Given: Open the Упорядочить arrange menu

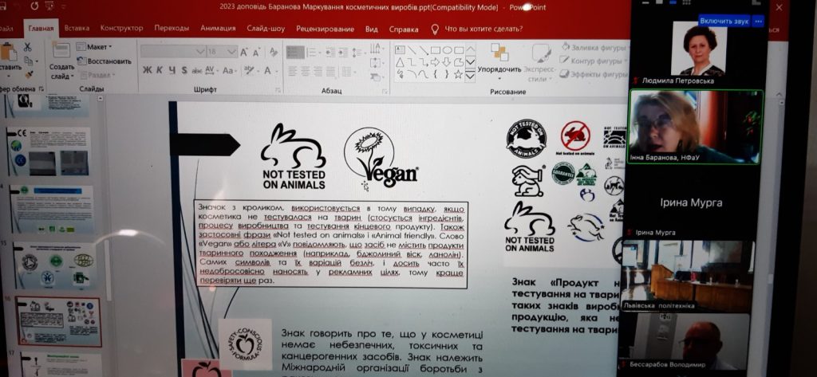Looking at the screenshot, I should coord(499,64).
